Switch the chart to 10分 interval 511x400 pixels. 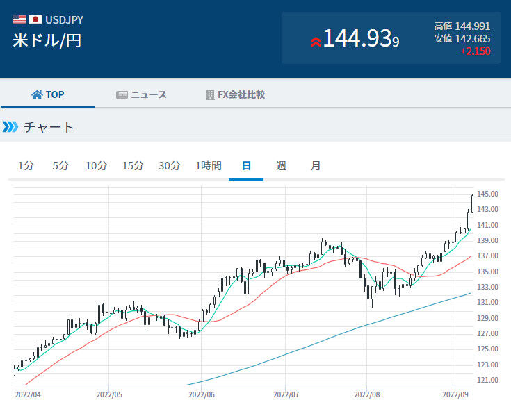(96, 166)
